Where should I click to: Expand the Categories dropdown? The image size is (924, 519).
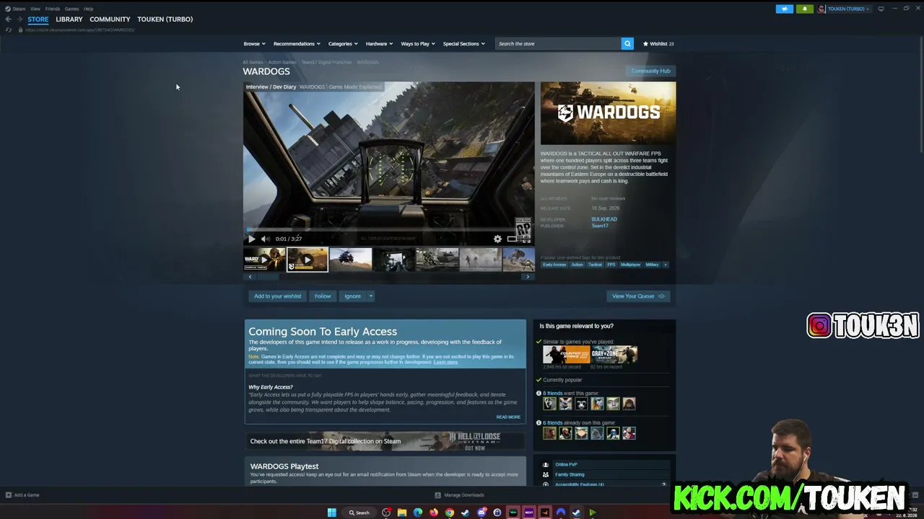pyautogui.click(x=343, y=44)
